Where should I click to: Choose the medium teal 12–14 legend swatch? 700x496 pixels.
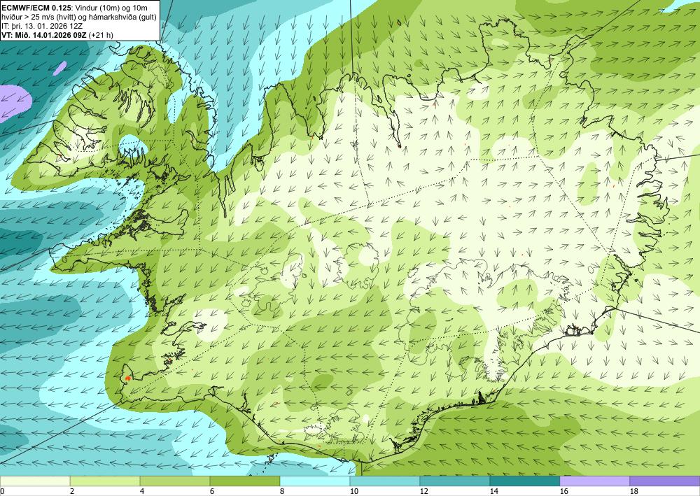click(x=455, y=481)
